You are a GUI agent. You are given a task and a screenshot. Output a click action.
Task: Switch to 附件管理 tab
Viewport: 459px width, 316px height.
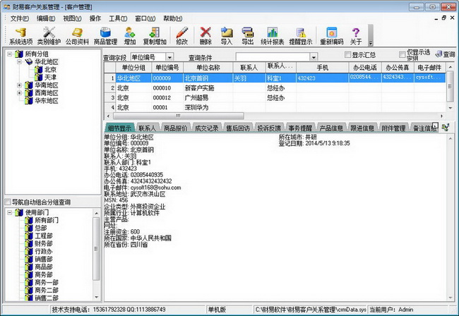point(393,128)
